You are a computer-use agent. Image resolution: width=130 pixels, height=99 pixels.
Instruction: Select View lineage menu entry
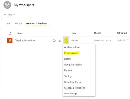click(x=71, y=94)
